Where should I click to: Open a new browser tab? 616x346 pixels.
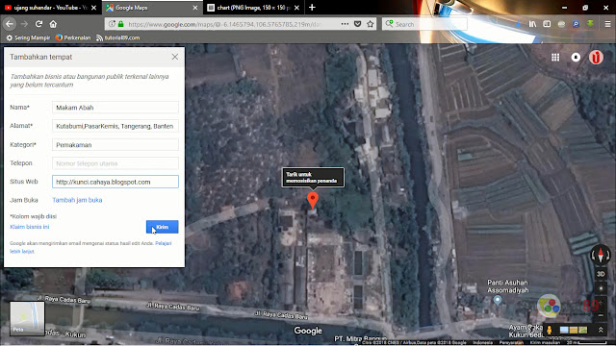[312, 8]
